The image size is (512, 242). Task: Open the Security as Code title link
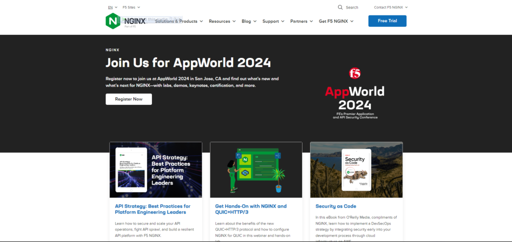point(335,206)
